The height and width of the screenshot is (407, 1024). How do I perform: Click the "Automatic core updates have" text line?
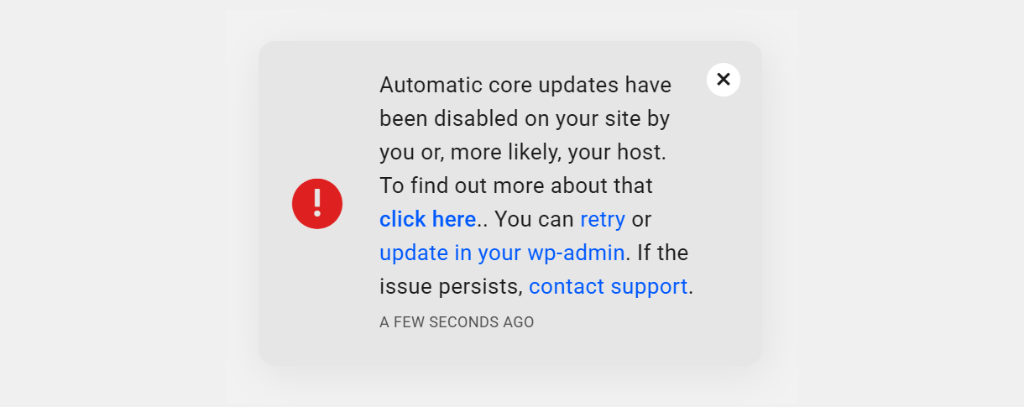coord(525,86)
